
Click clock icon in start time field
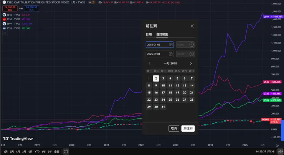pyautogui.click(x=192, y=45)
